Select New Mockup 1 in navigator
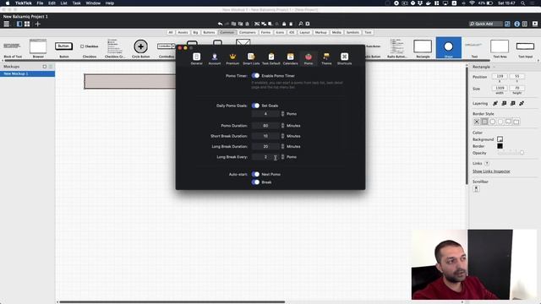 coord(27,73)
